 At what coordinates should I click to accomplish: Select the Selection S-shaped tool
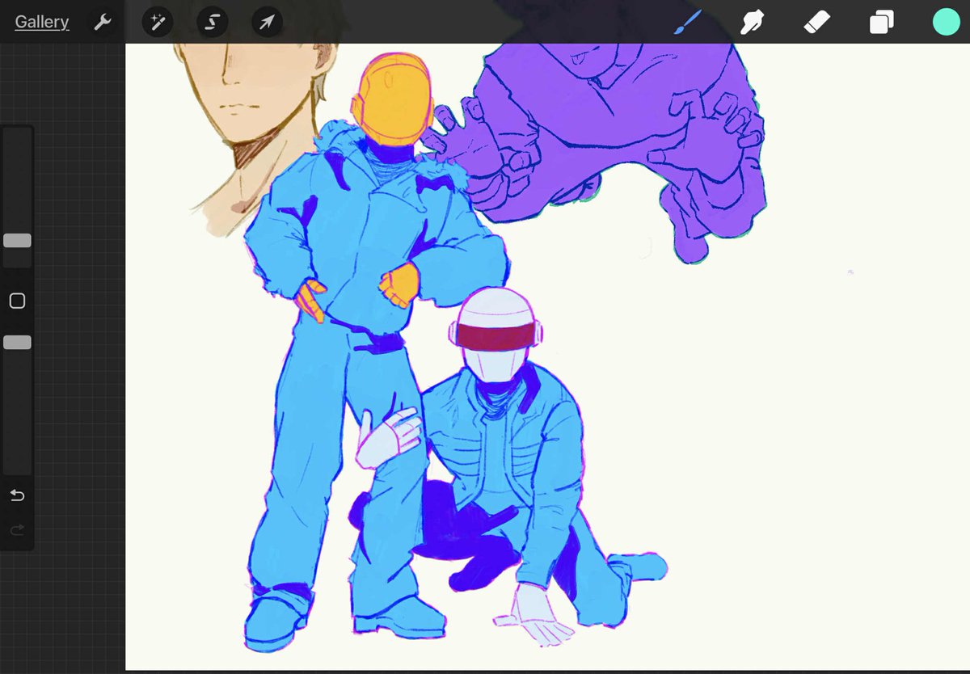point(213,22)
